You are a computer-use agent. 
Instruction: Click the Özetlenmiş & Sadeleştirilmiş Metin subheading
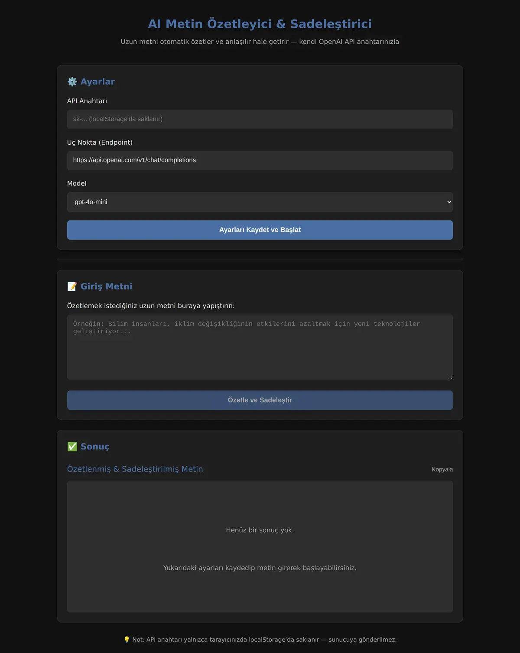[135, 469]
